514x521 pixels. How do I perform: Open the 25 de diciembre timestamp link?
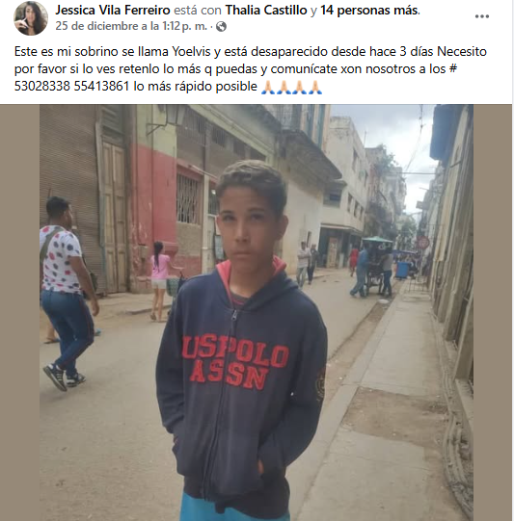(131, 26)
